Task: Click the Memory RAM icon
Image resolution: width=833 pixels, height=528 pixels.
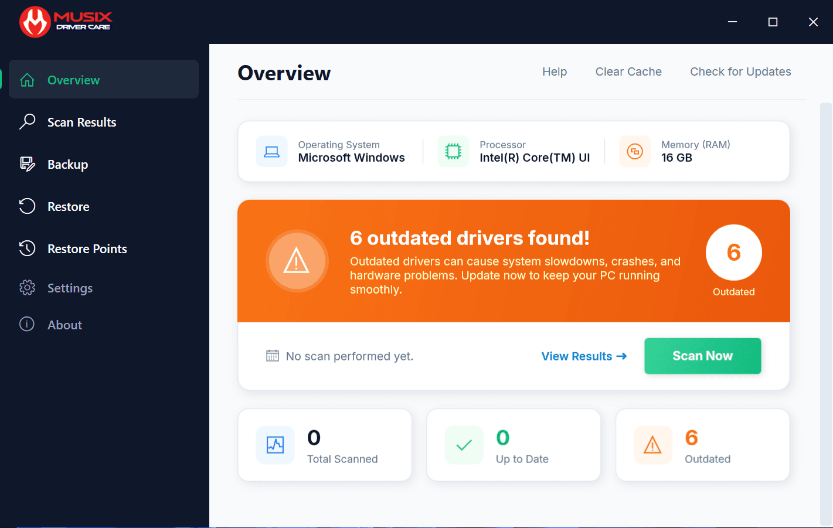Action: 635,151
